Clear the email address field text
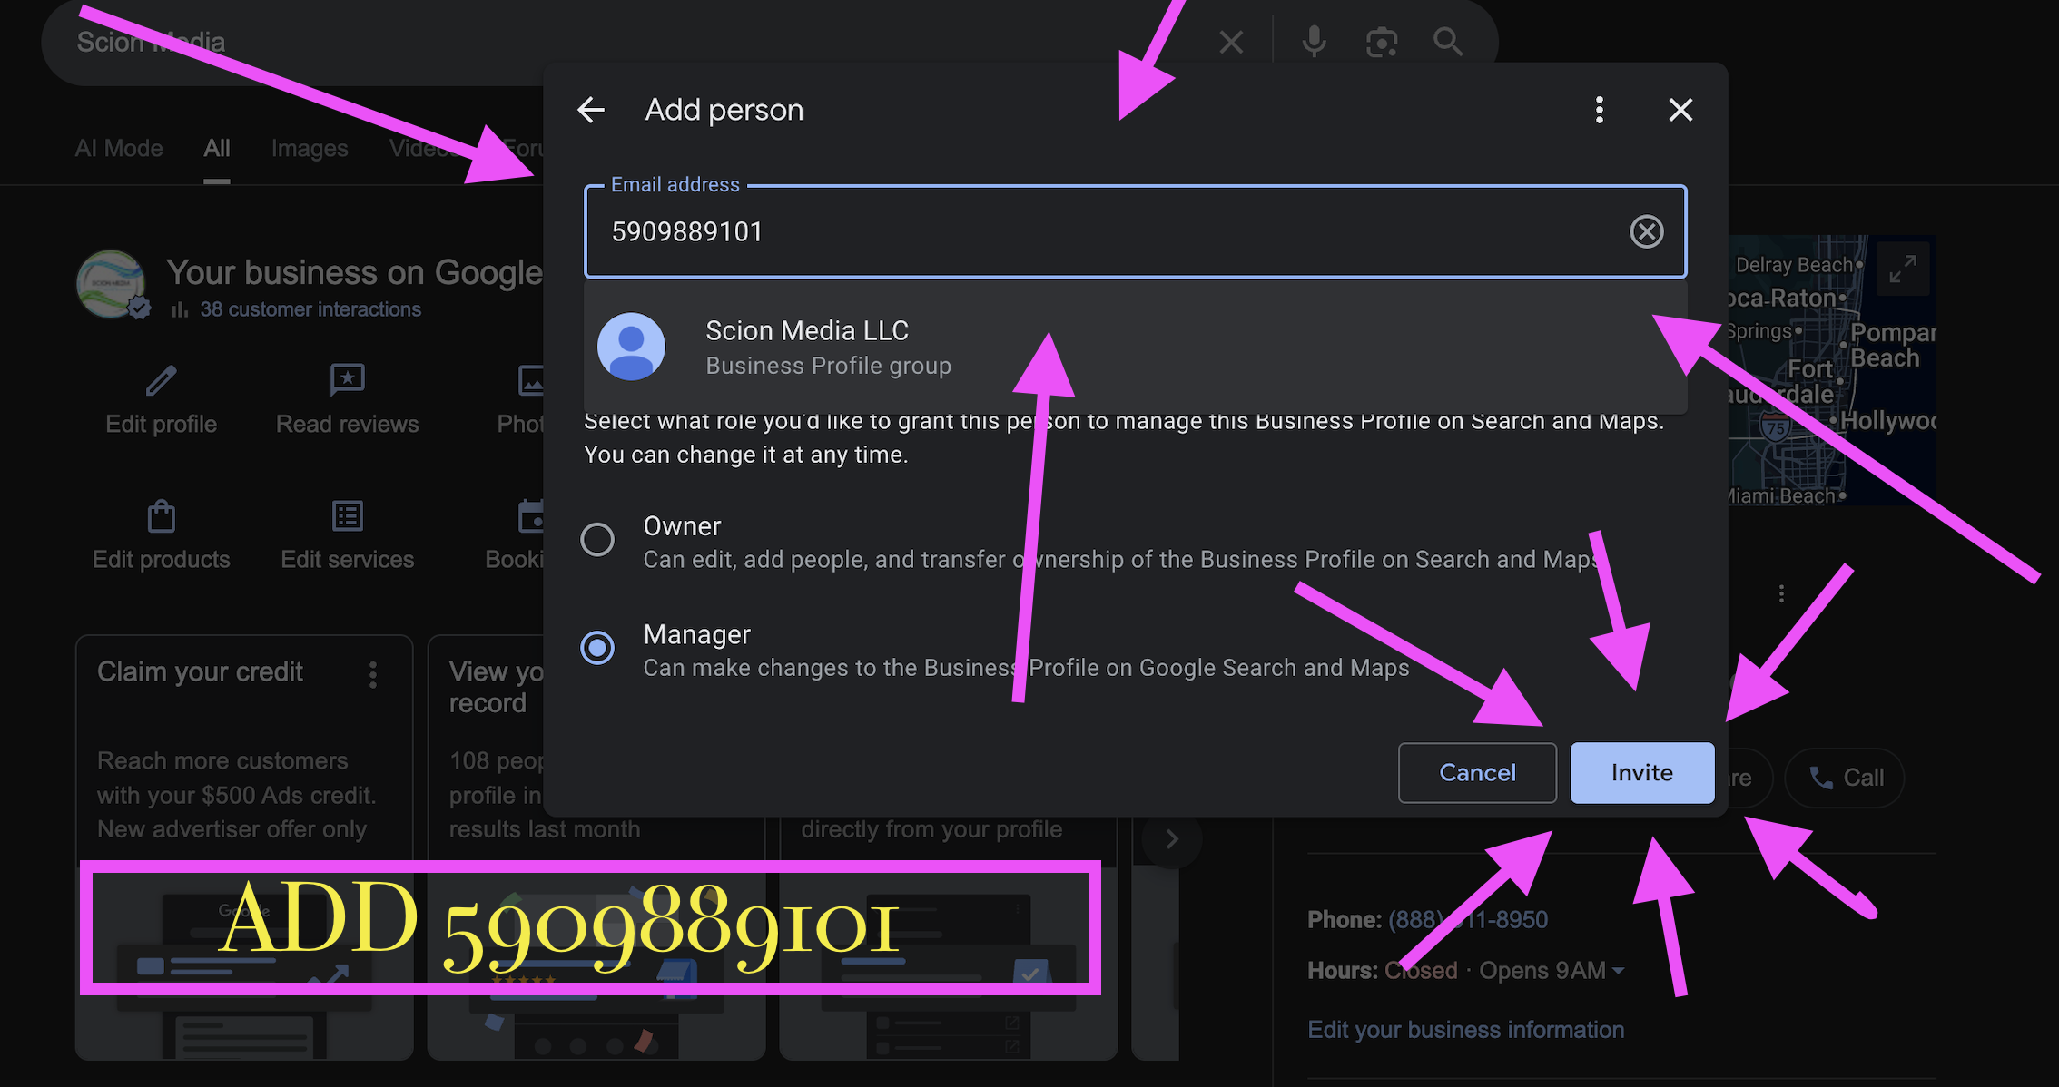The image size is (2059, 1087). click(1646, 231)
